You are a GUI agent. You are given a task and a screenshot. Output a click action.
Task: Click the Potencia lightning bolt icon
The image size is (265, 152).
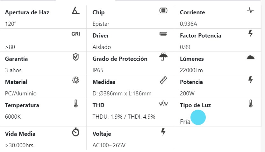pyautogui.click(x=251, y=80)
